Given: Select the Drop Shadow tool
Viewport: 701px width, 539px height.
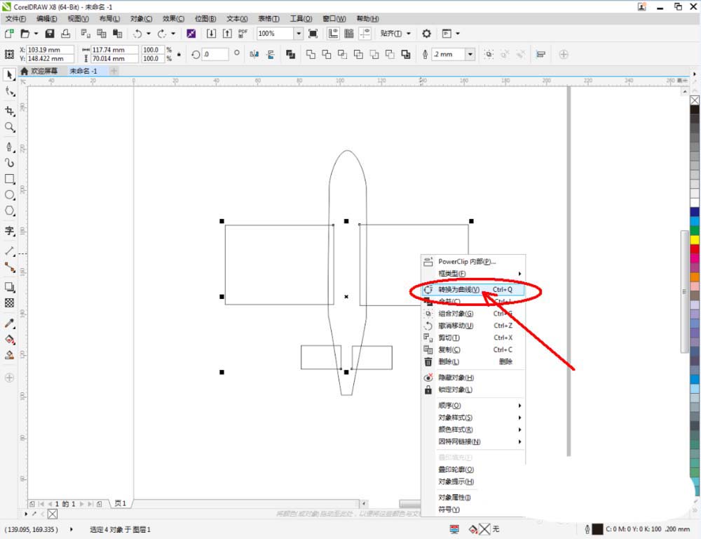Looking at the screenshot, I should point(9,287).
